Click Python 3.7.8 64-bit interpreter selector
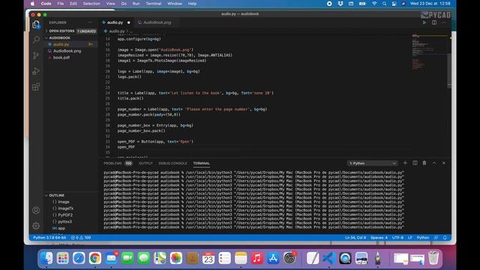This screenshot has width=480, height=270. 49,238
